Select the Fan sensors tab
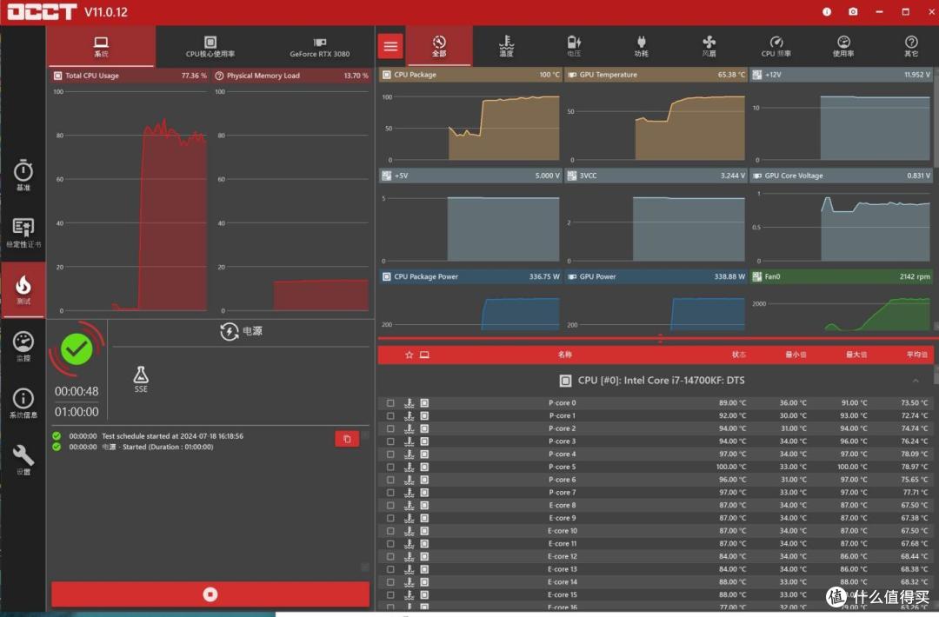Viewport: 939px width, 617px height. point(709,46)
